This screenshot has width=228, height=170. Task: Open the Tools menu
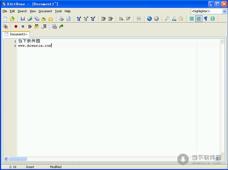click(58, 11)
